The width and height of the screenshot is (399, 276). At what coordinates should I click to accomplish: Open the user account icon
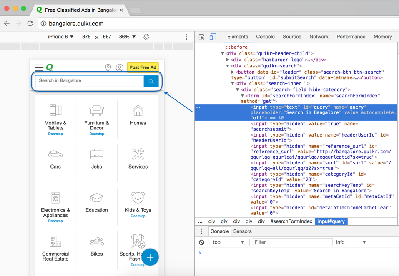click(120, 67)
